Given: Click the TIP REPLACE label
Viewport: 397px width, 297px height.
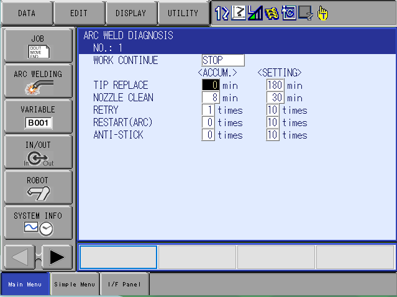Looking at the screenshot, I should tap(121, 85).
